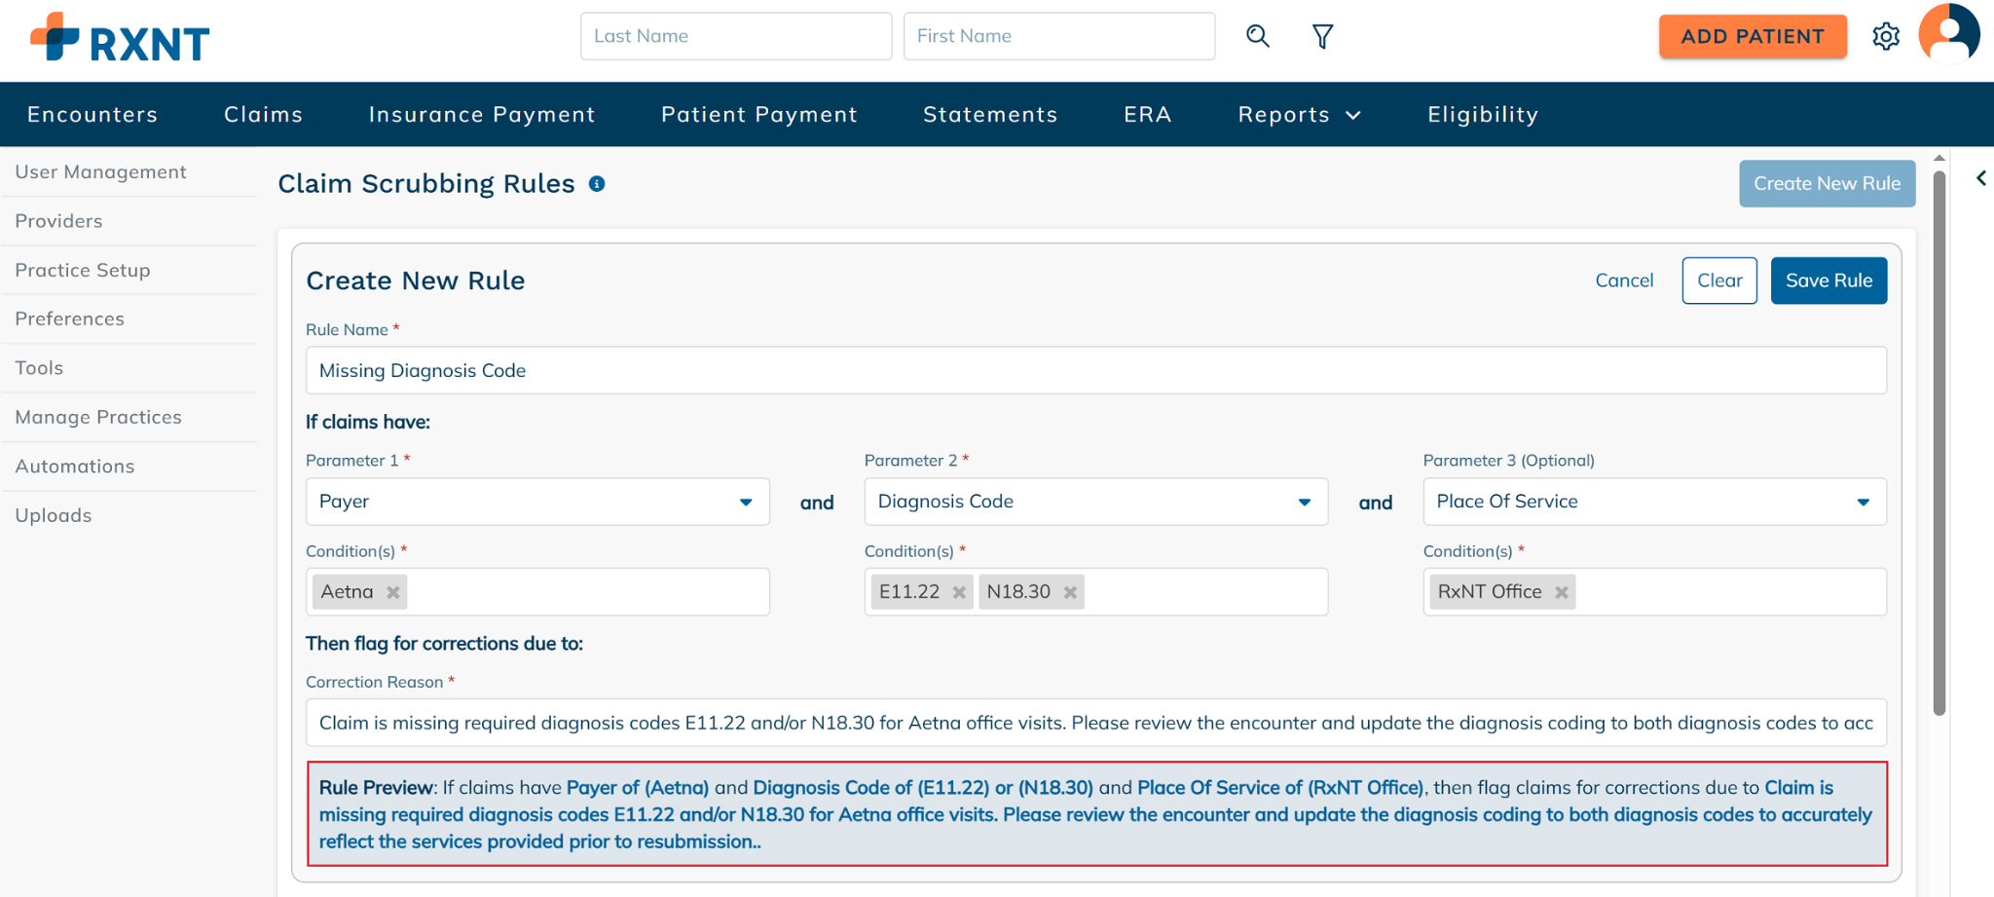Screen dimensions: 1994x897
Task: Click the Rule Name input field
Action: (x=1095, y=370)
